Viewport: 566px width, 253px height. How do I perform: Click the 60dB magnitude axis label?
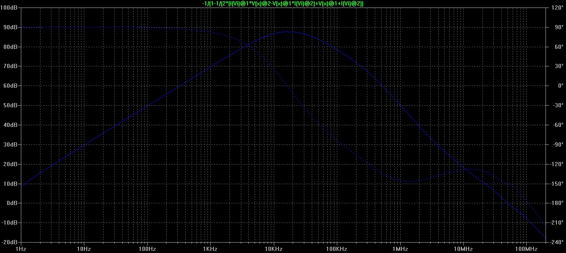coord(10,86)
